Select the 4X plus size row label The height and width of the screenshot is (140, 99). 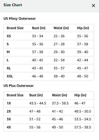tap(9, 127)
